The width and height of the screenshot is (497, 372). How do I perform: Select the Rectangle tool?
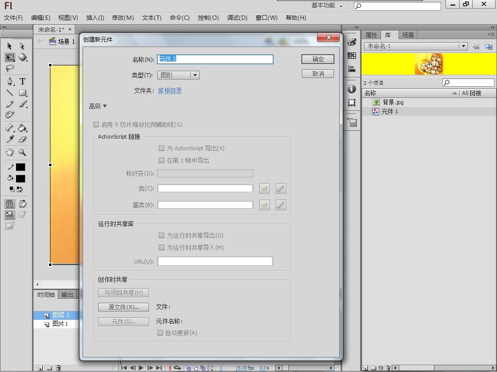click(x=22, y=93)
